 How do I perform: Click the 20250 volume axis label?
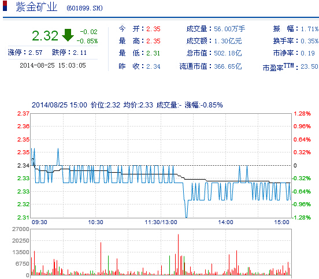[21, 241]
